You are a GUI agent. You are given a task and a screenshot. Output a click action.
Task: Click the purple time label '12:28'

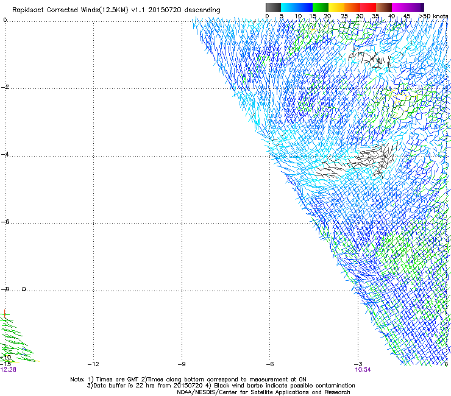pos(8,370)
